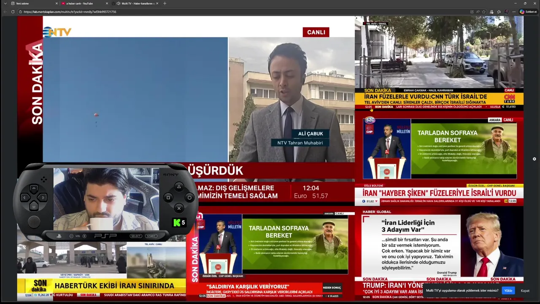Select the Multi TV Haber kanalları tab
The image size is (540, 304).
pos(136,3)
